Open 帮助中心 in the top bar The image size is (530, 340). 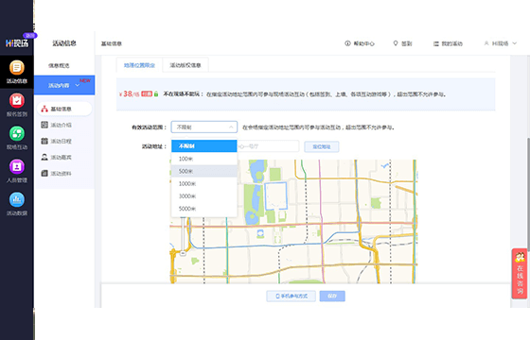tap(360, 43)
